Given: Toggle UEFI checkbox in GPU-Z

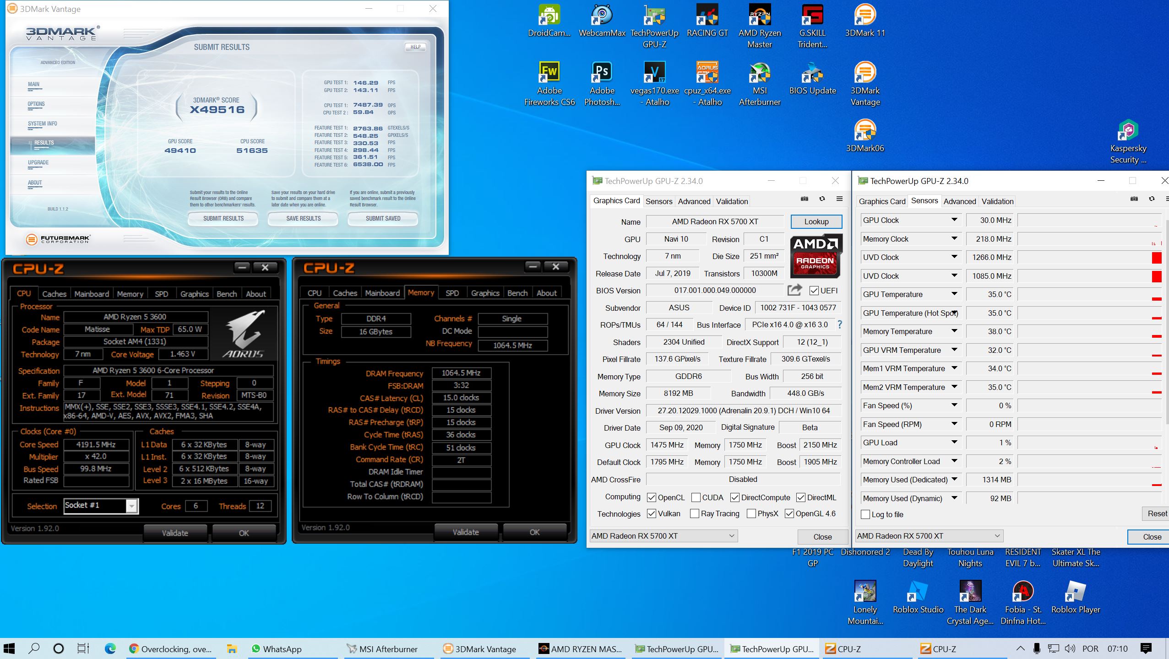Looking at the screenshot, I should (814, 291).
